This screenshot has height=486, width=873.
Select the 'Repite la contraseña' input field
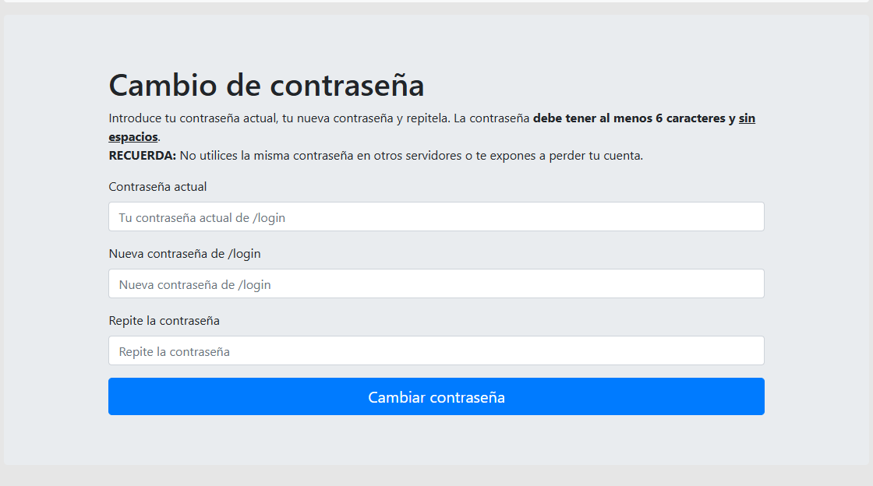(x=436, y=350)
